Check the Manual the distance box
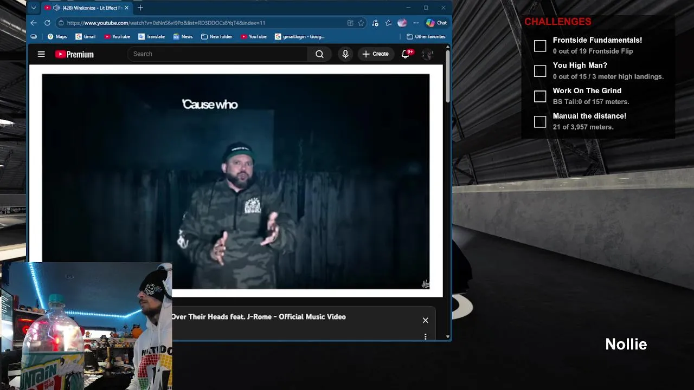 (x=540, y=122)
